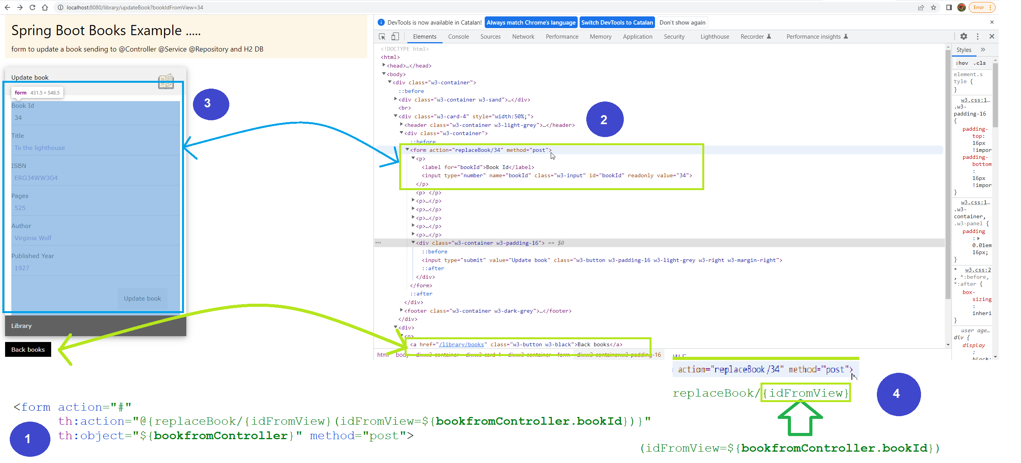Show more Styles pane tabs
This screenshot has width=1021, height=463.
[x=983, y=50]
